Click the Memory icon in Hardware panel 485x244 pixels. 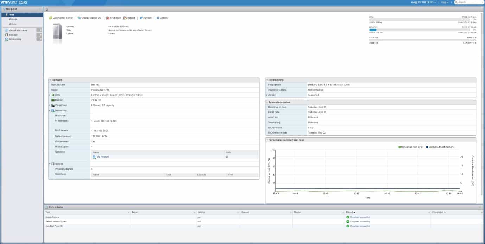point(53,100)
